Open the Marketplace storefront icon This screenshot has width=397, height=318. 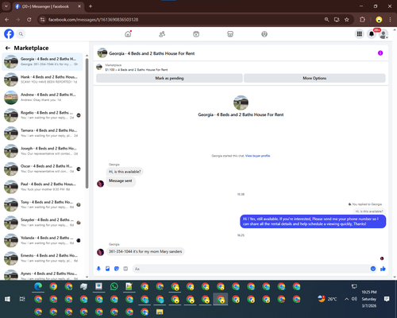[230, 34]
